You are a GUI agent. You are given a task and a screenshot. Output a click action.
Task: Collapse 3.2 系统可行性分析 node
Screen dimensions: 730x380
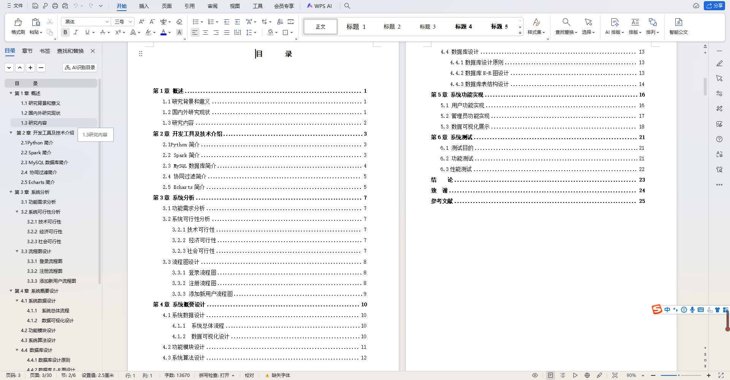pyautogui.click(x=17, y=212)
